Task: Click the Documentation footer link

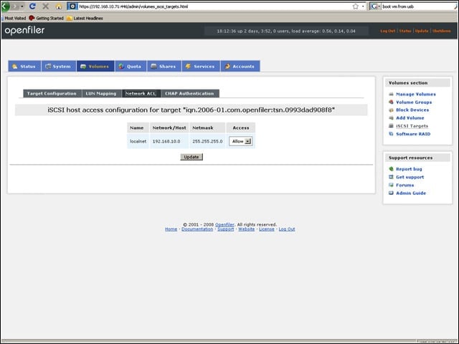Action: tap(197, 229)
